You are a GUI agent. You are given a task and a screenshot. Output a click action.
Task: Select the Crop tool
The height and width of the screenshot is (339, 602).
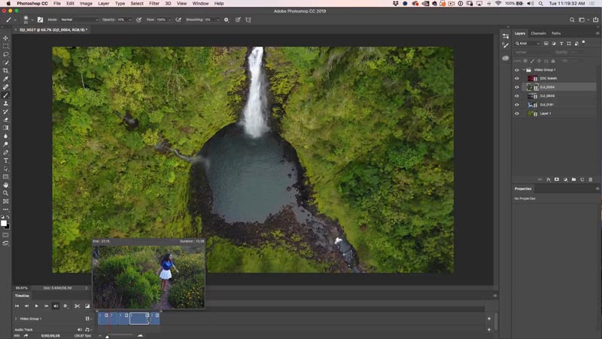tap(5, 71)
